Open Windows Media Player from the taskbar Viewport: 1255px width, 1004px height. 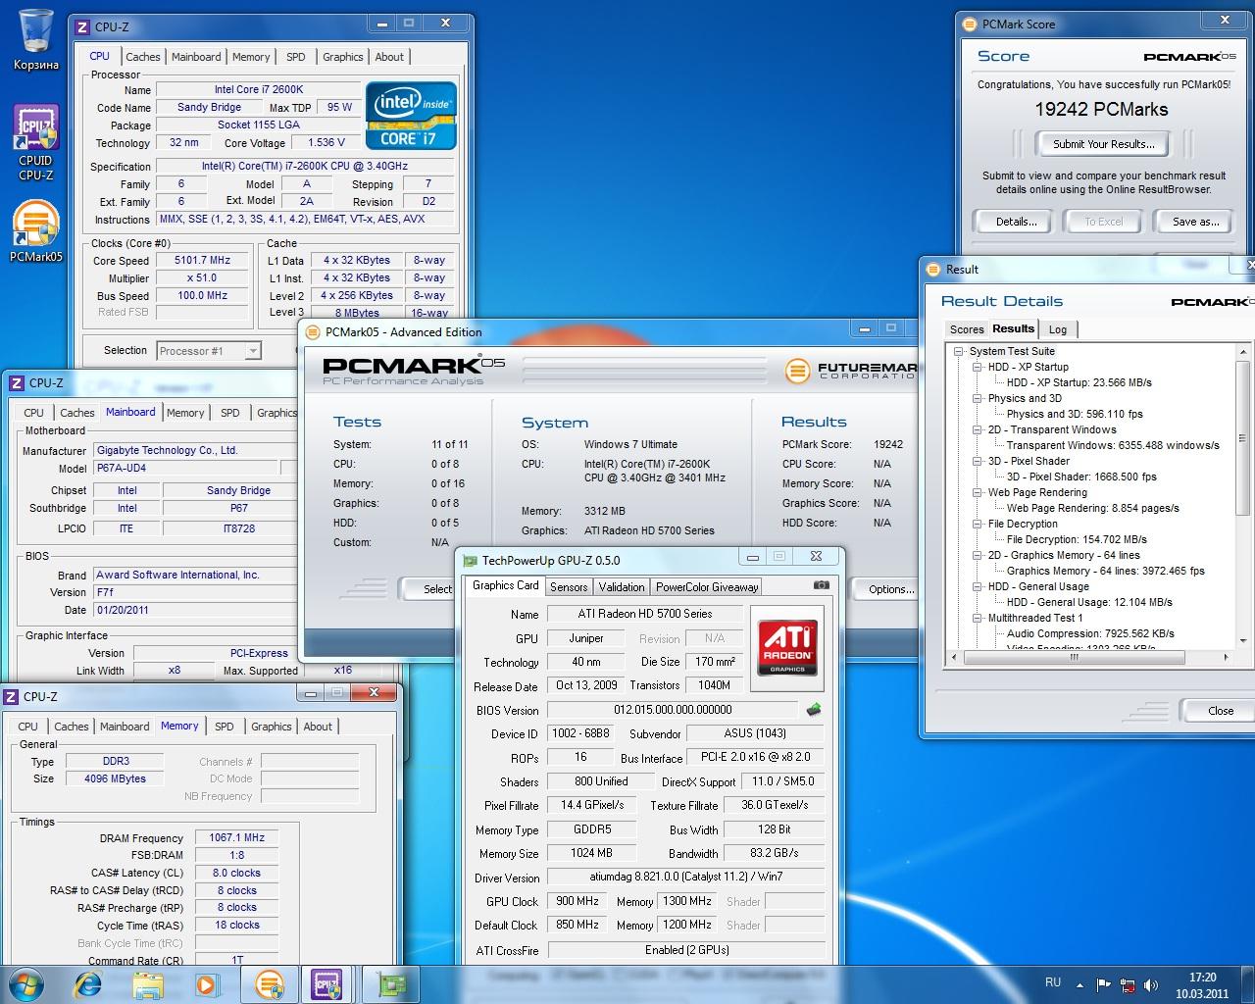click(207, 983)
